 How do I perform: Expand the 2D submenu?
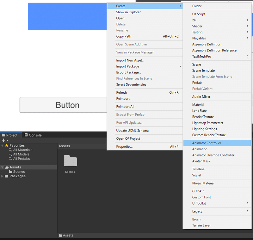[x=217, y=20]
